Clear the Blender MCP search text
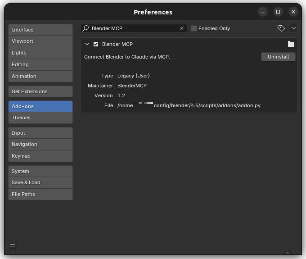Viewport: 306px width, 259px height. tap(182, 28)
